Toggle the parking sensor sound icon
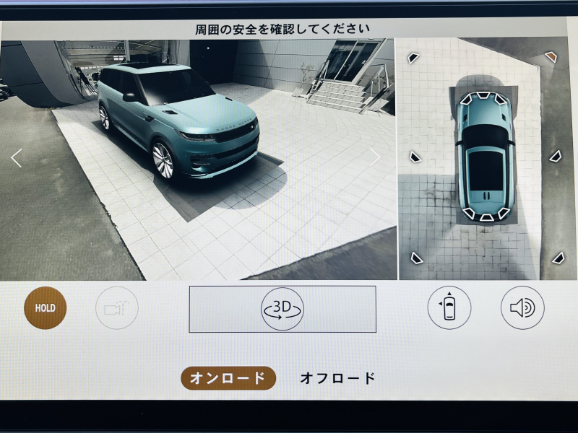This screenshot has height=433, width=578. 522,307
